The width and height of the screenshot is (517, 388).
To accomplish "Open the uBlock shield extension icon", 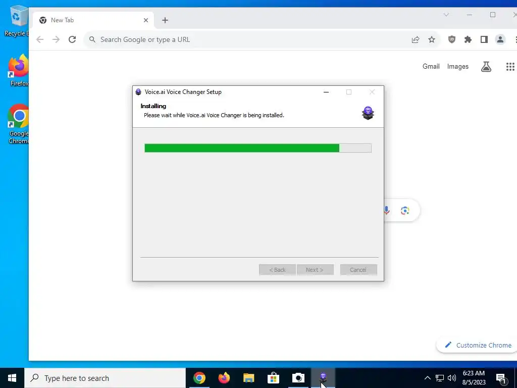I will [452, 39].
